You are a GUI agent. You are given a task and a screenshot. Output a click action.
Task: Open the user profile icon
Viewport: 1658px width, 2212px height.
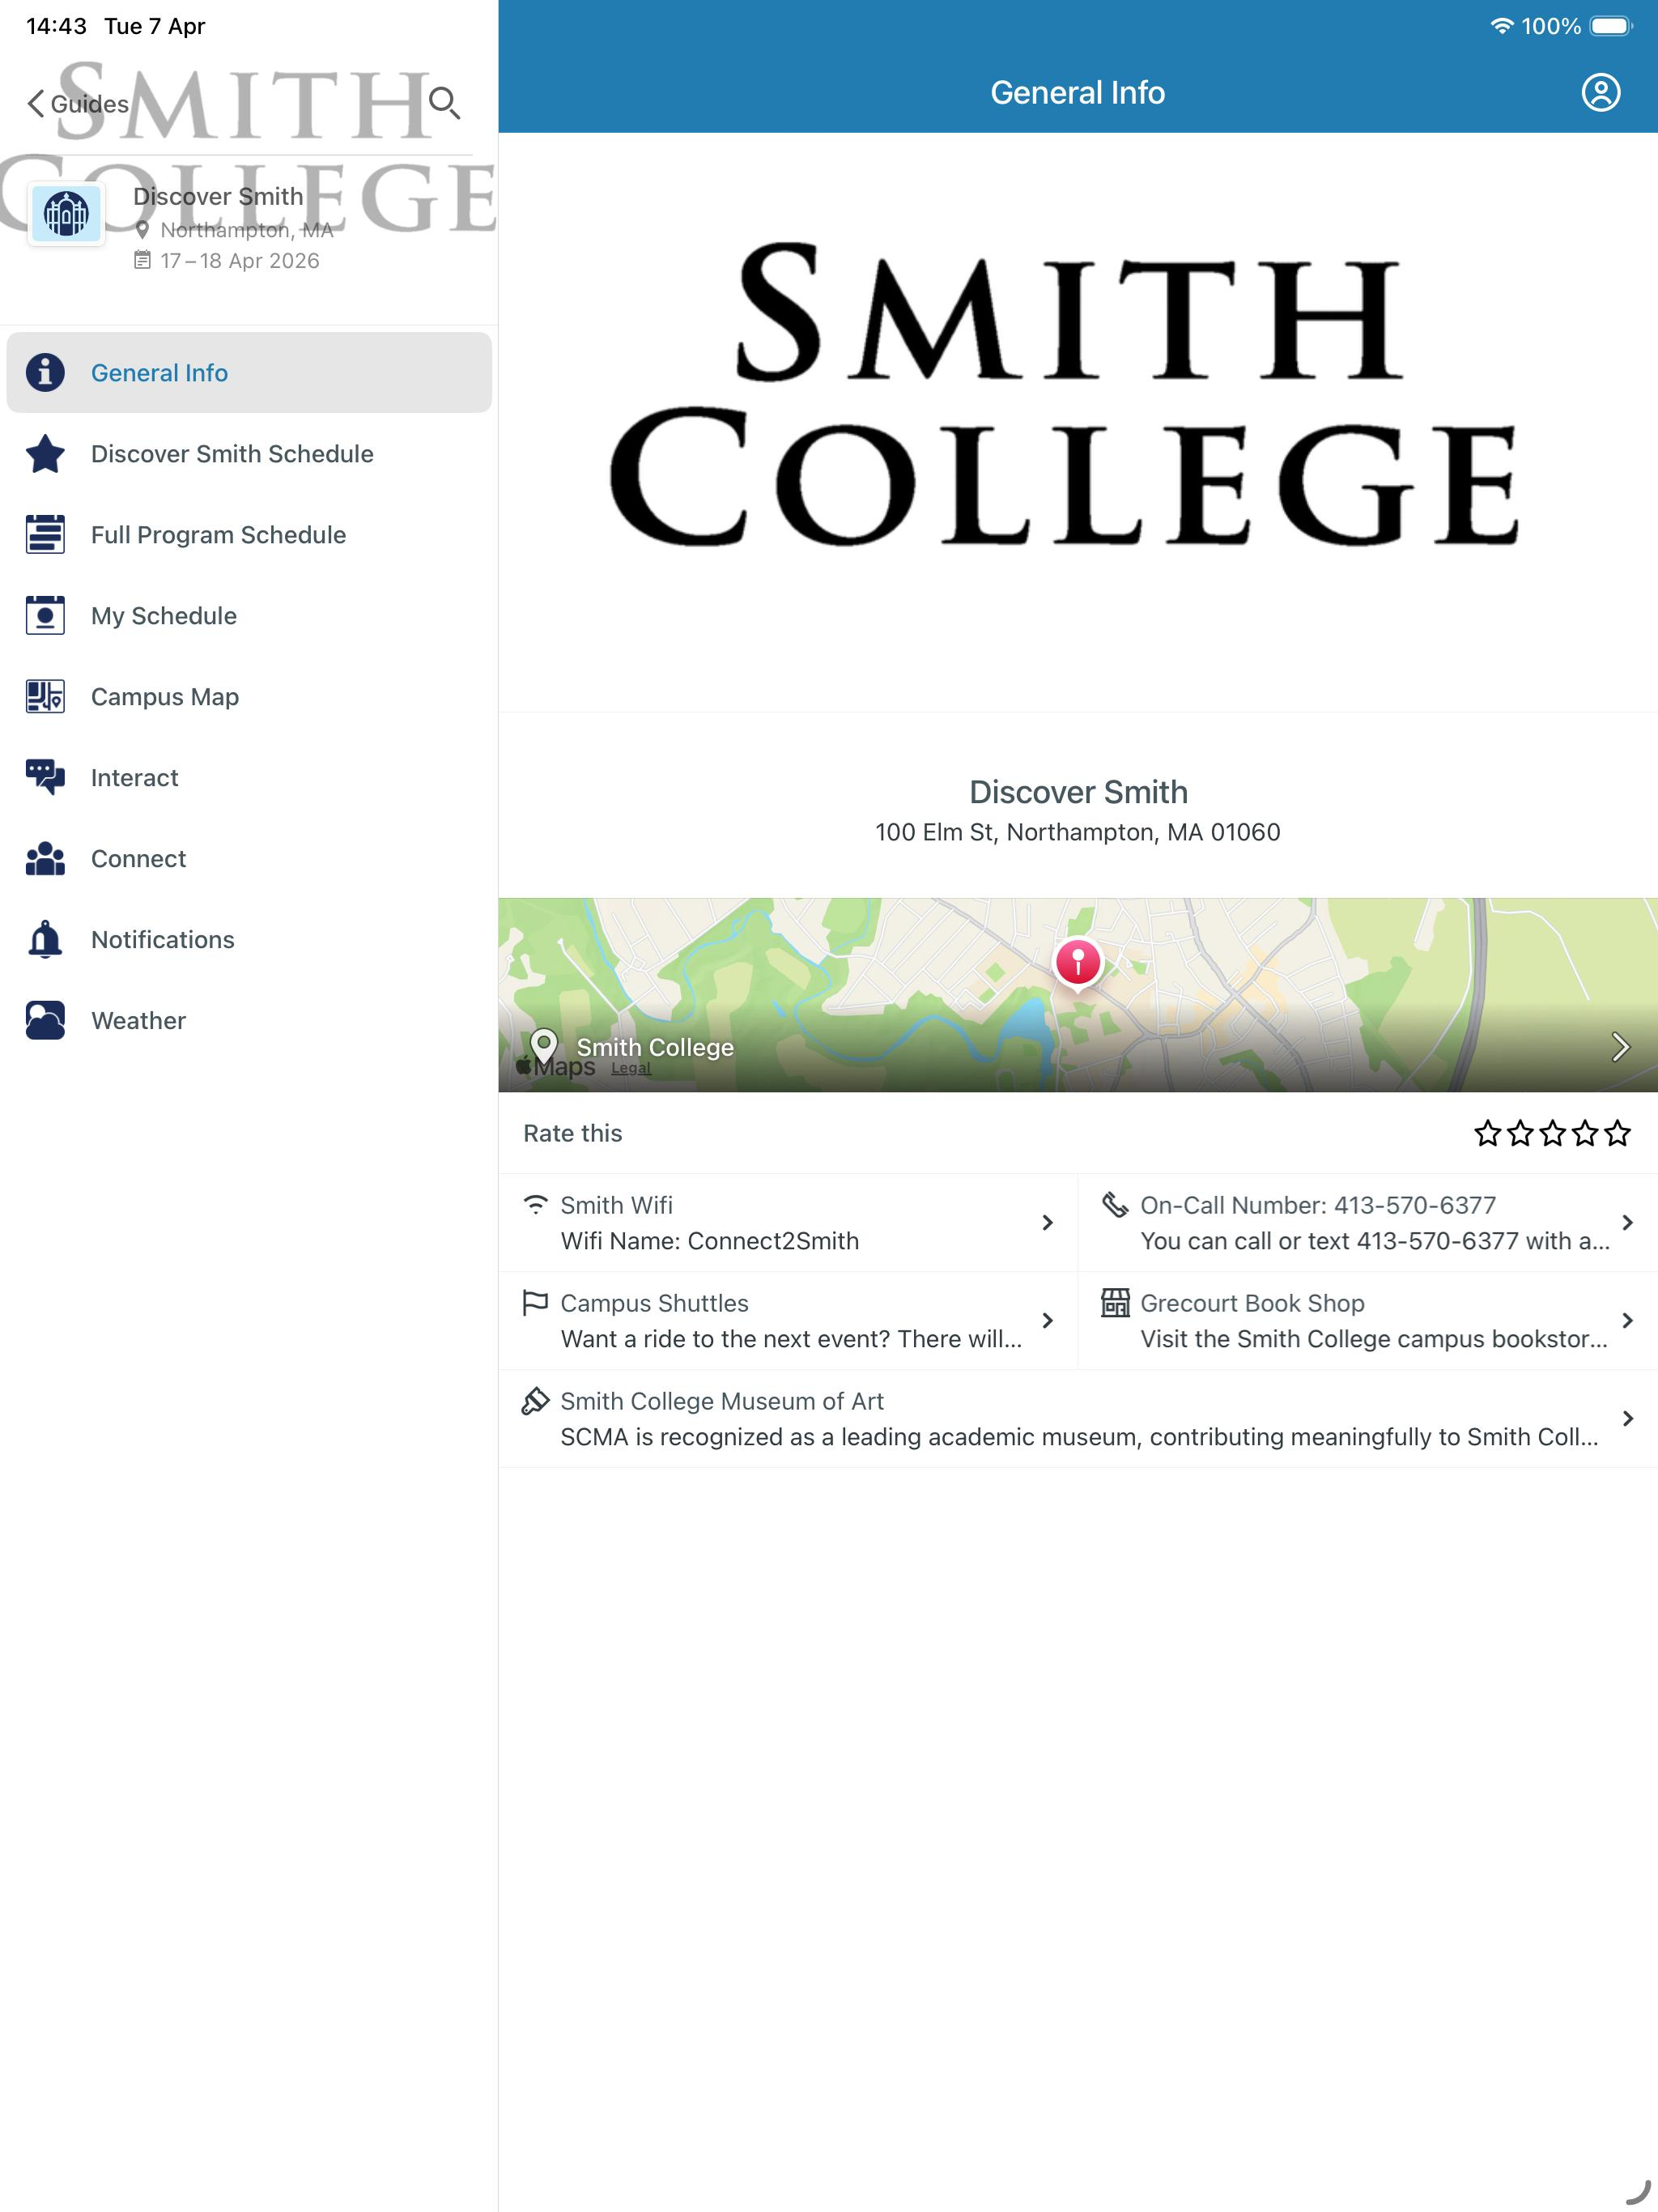1600,92
